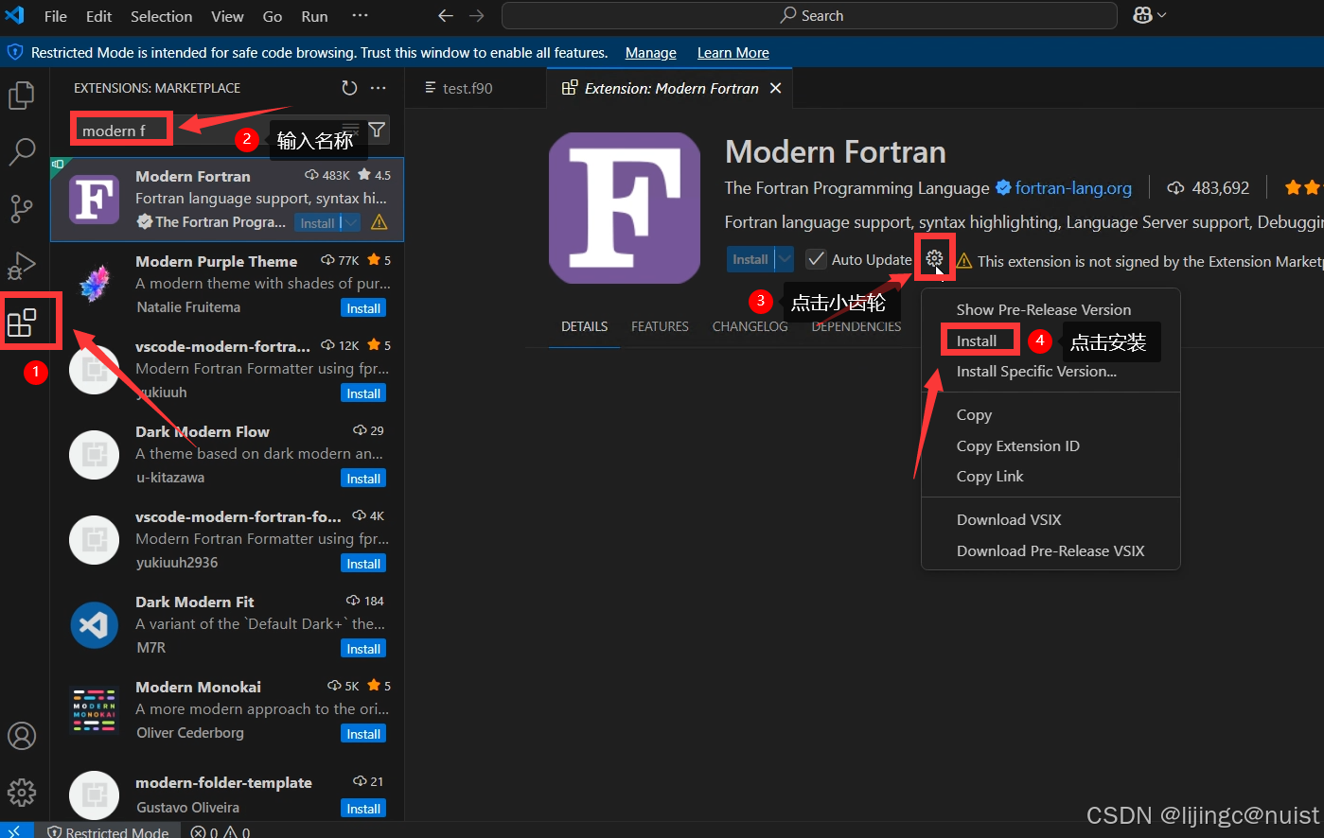Screen dimensions: 1324x838
Task: Open the Selection menu
Action: 161,16
